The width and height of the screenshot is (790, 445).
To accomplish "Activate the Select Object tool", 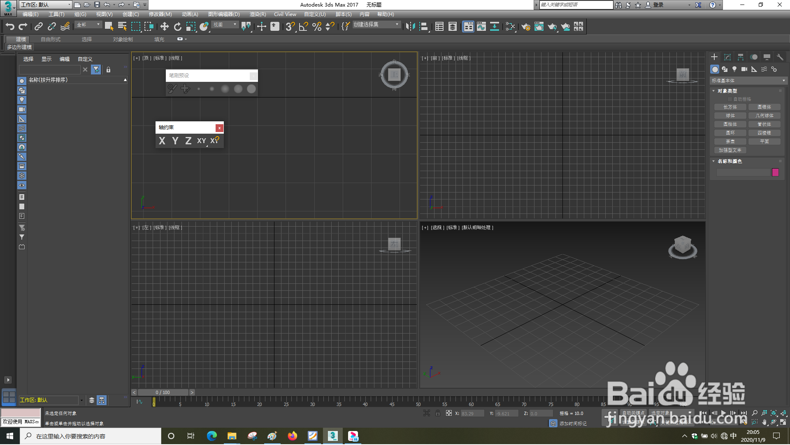I will pos(109,27).
